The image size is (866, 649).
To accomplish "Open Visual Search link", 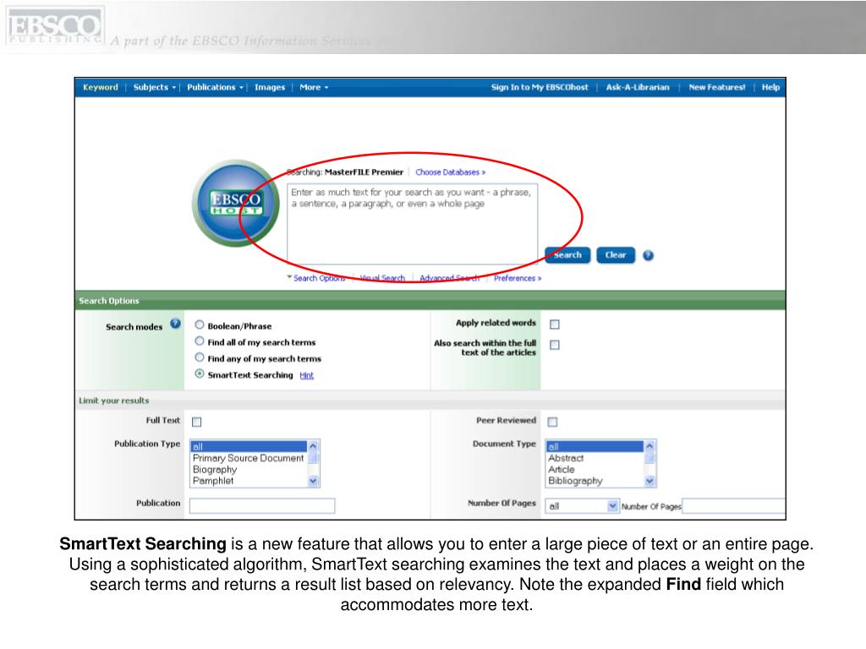I will pyautogui.click(x=382, y=278).
